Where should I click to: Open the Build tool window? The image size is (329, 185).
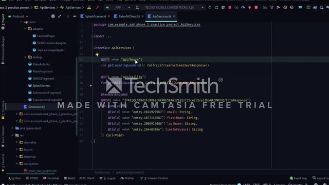(69, 178)
